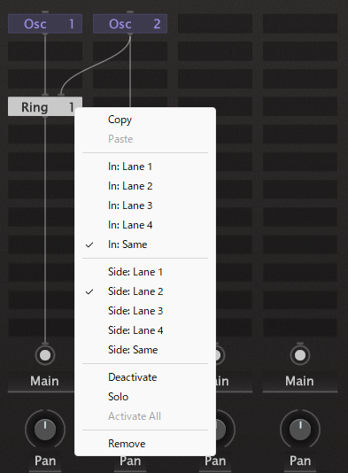
Task: Select the Osc 1 module
Action: point(45,24)
